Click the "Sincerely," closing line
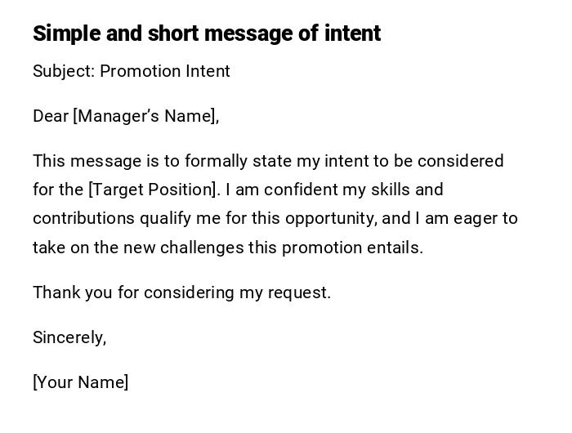The height and width of the screenshot is (433, 572). click(x=69, y=337)
